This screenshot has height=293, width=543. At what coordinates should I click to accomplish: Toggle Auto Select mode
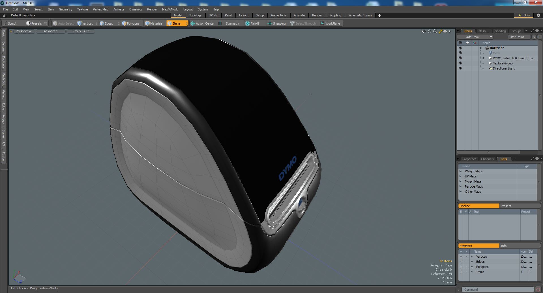[63, 23]
